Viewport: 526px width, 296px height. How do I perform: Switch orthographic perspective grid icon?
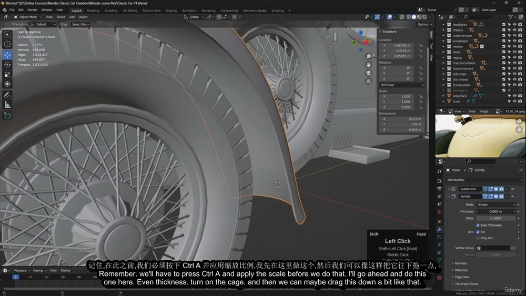[x=368, y=81]
